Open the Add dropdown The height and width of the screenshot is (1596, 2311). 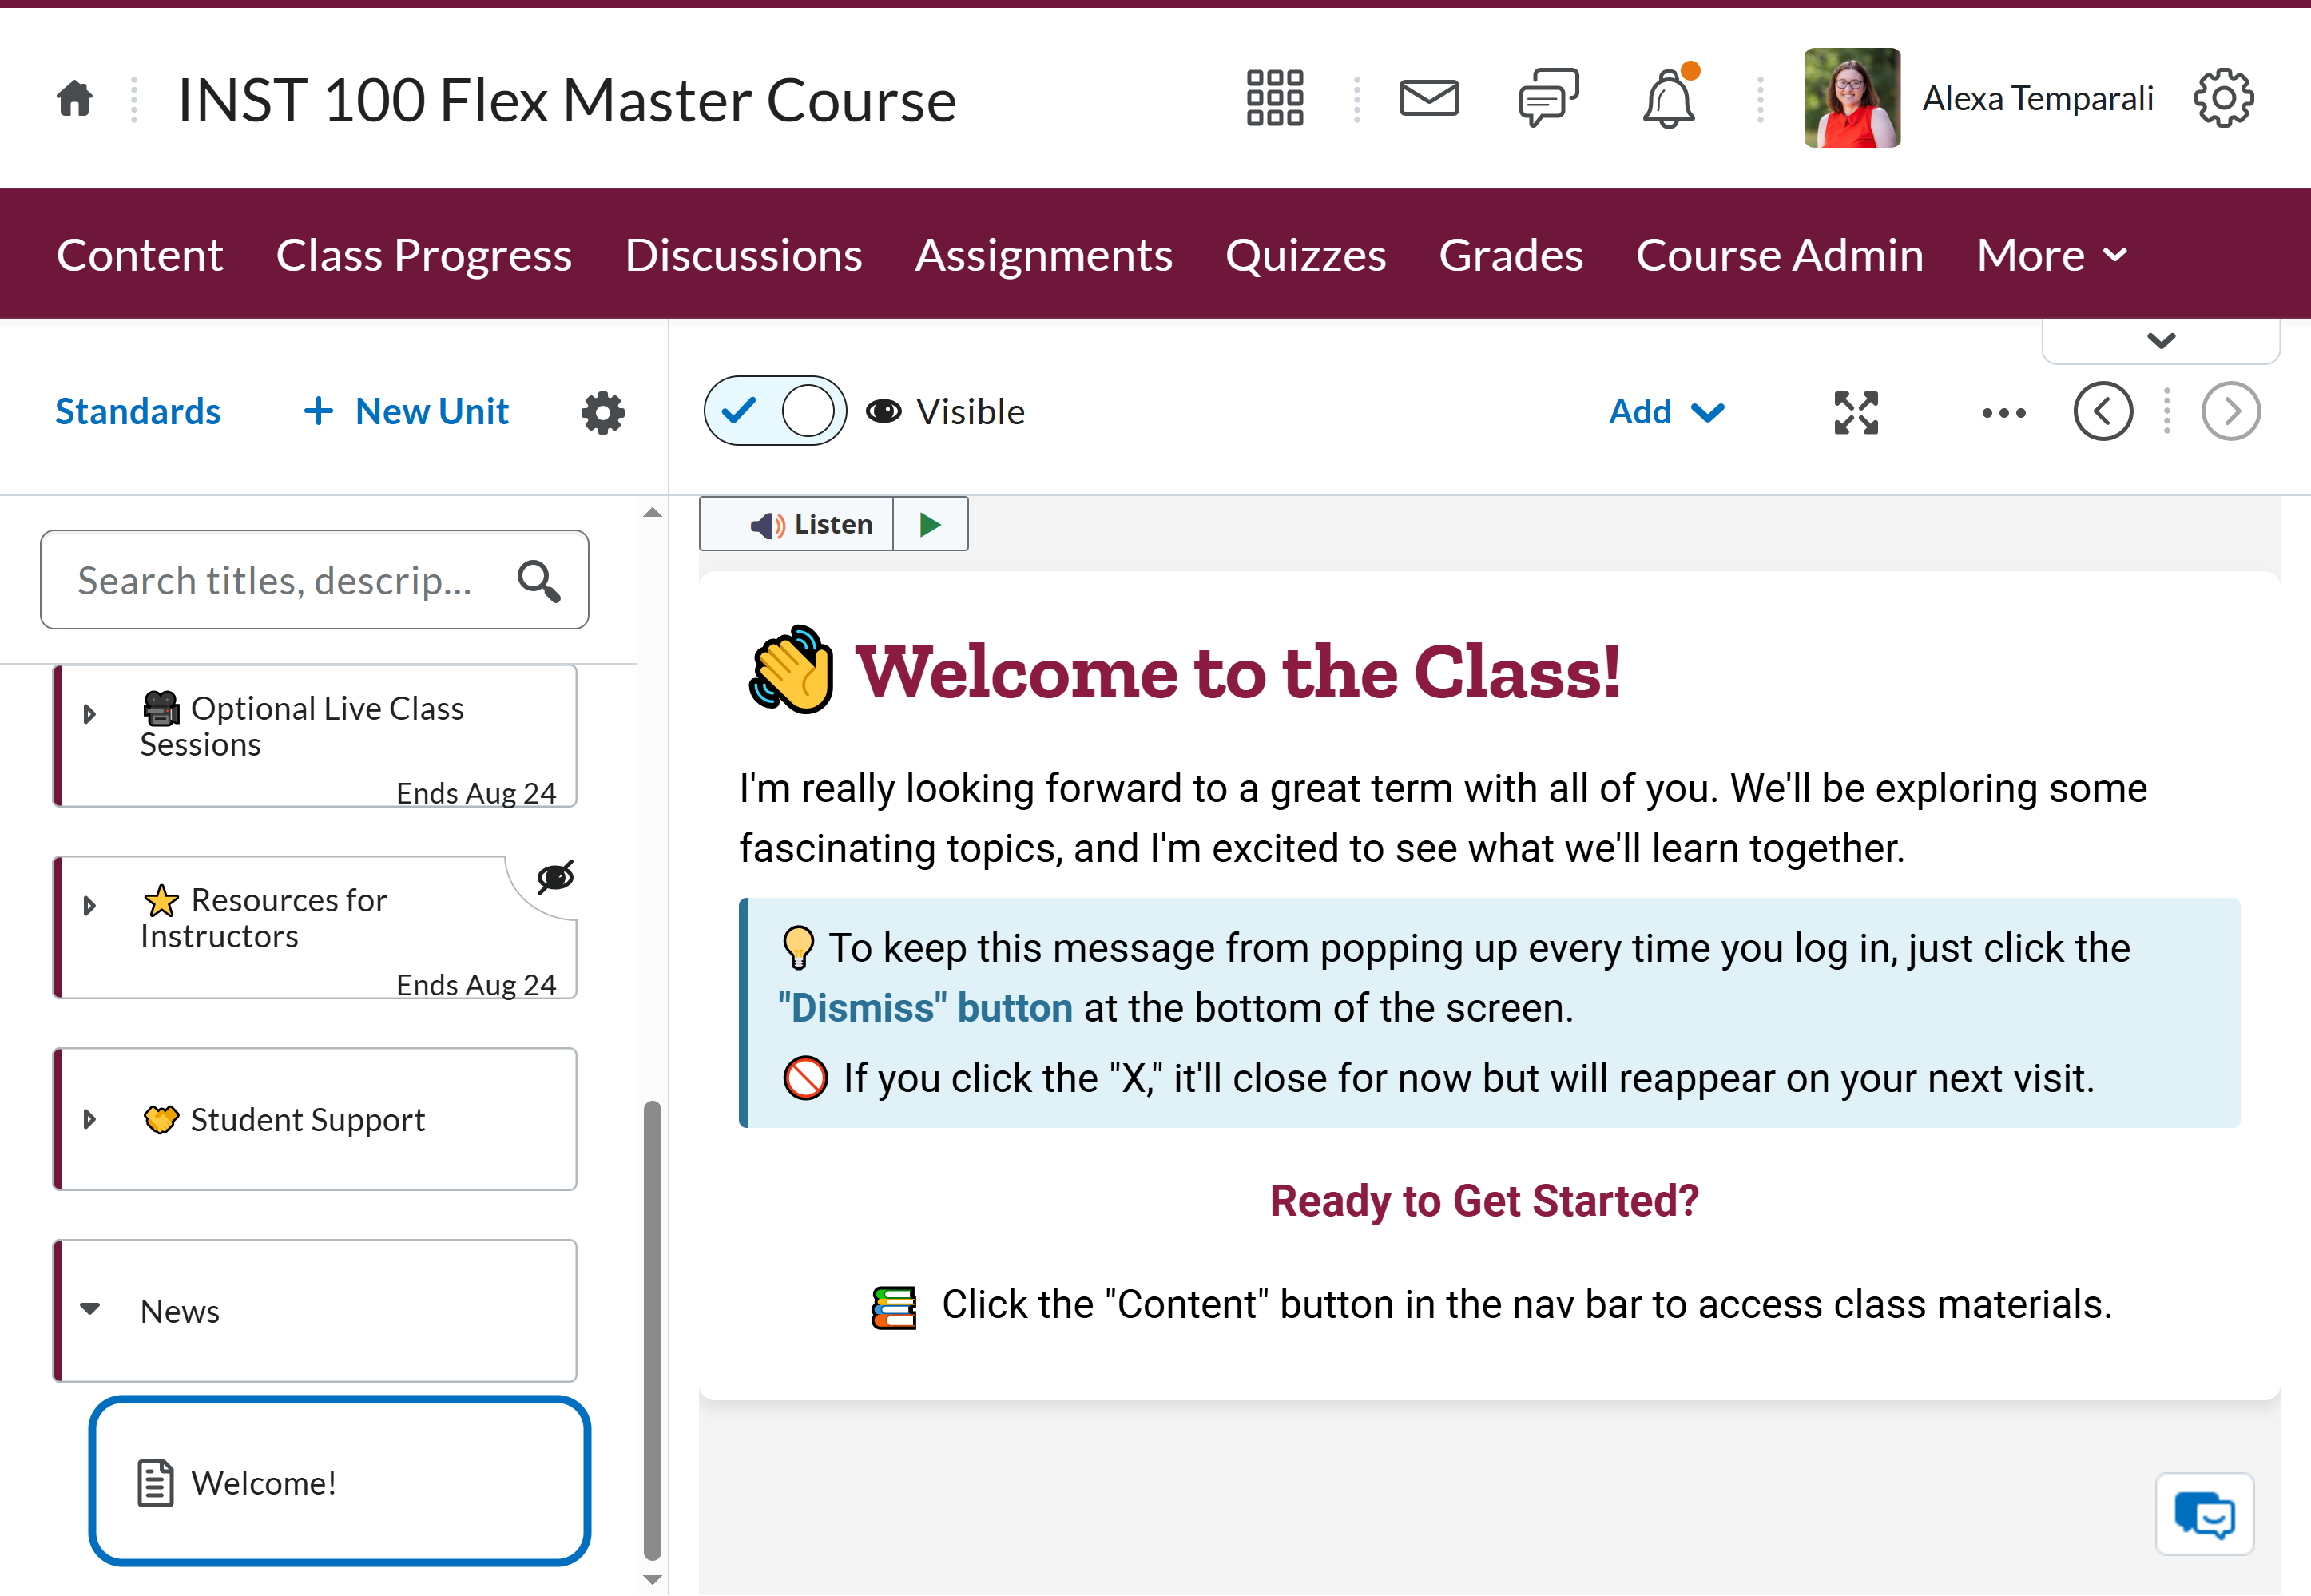tap(1666, 412)
